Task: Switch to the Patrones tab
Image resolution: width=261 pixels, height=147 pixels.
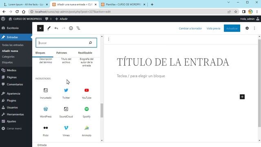Action: [x=62, y=53]
